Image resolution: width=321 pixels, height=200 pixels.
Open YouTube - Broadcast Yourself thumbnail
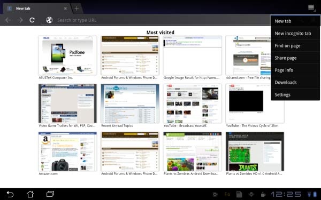[192, 103]
